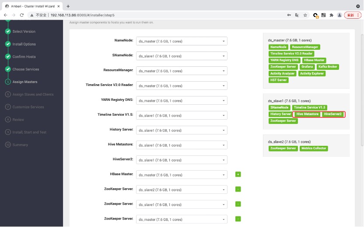The image size is (364, 227).
Task: Click History Server tag under ds_slave1
Action: click(x=280, y=114)
